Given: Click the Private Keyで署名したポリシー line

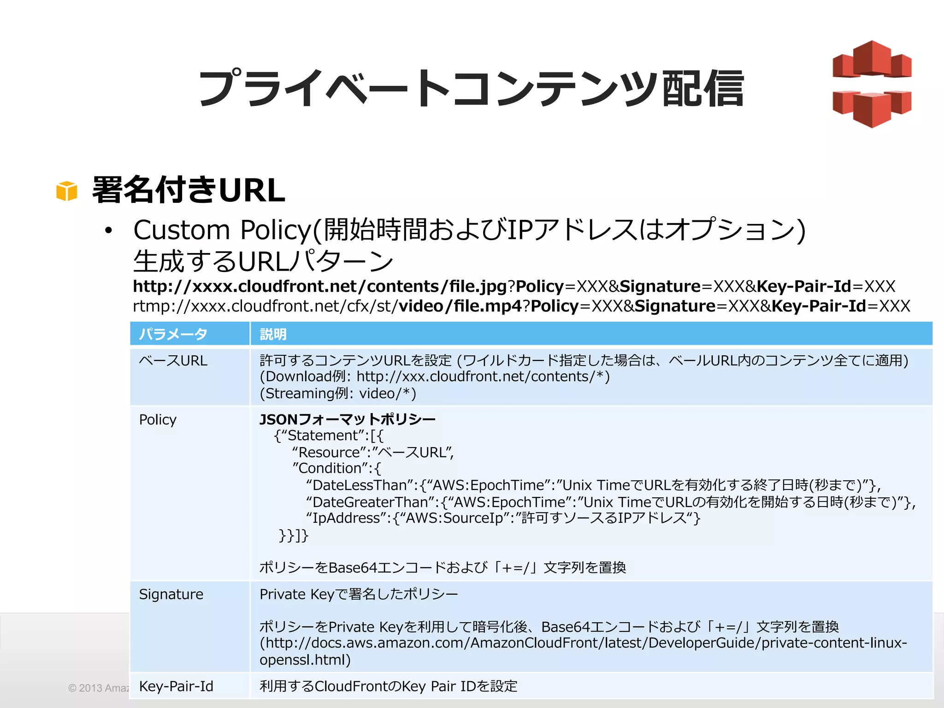Looking at the screenshot, I should (359, 594).
